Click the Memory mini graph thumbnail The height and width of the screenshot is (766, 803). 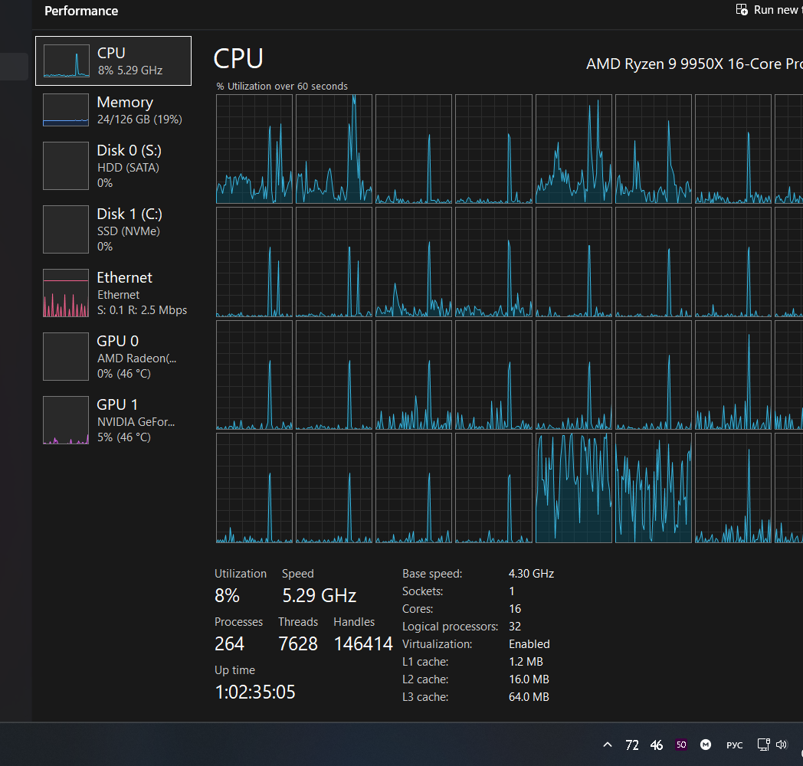coord(66,110)
